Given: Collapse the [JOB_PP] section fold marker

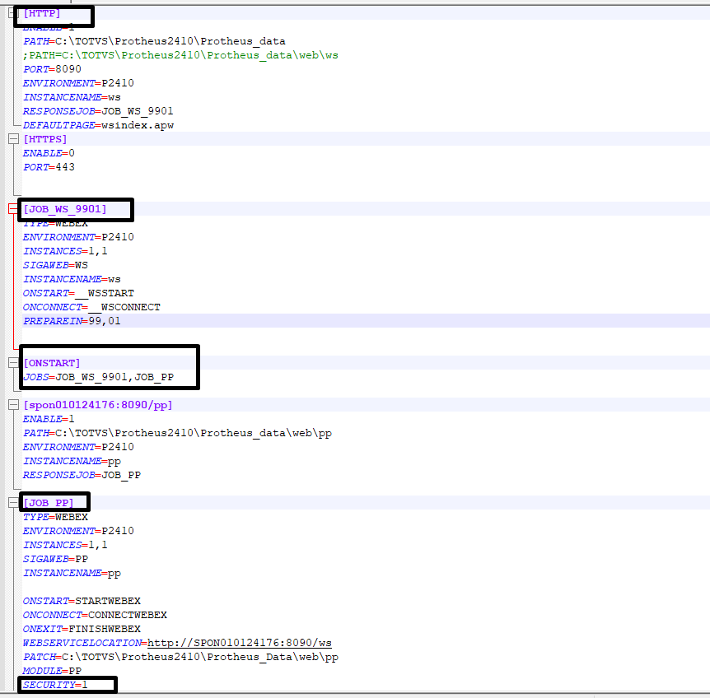Looking at the screenshot, I should click(13, 502).
